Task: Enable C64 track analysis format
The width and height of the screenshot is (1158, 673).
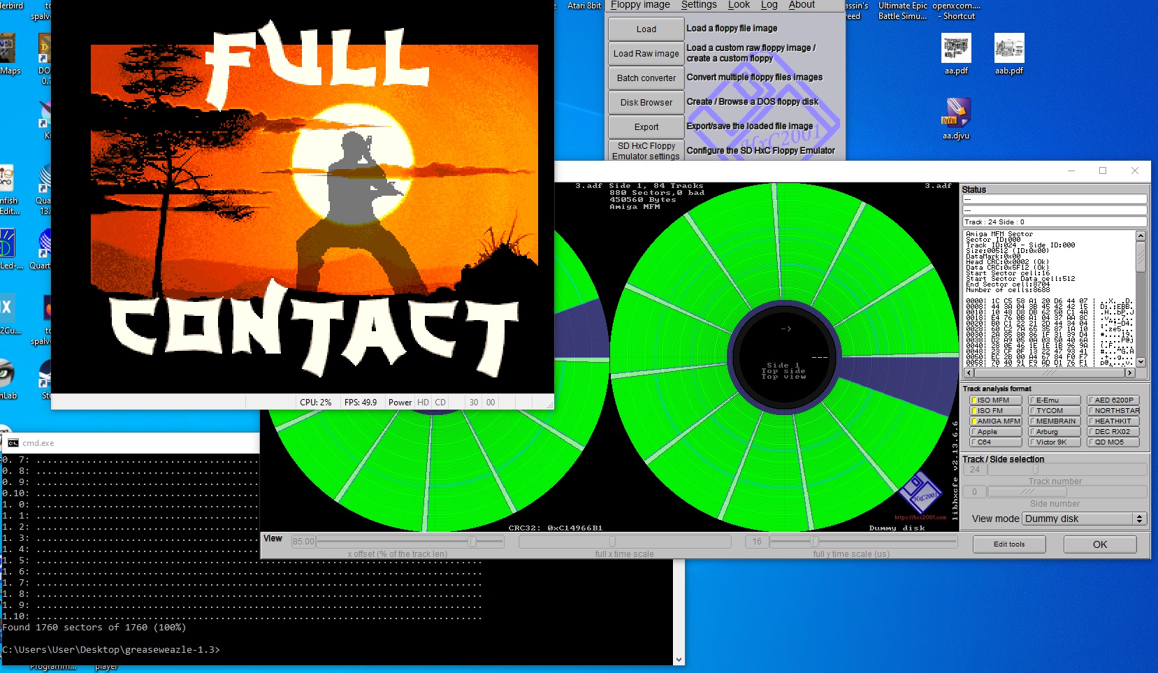Action: tap(996, 442)
